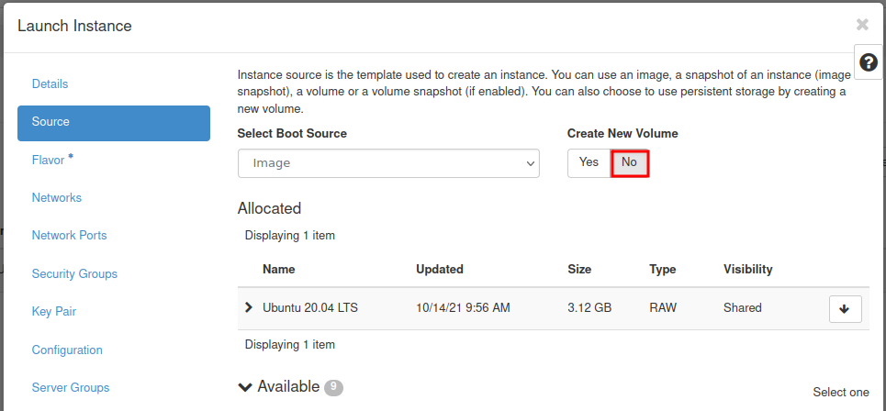Close the Launch Instance dialog
This screenshot has width=886, height=411.
pyautogui.click(x=862, y=25)
